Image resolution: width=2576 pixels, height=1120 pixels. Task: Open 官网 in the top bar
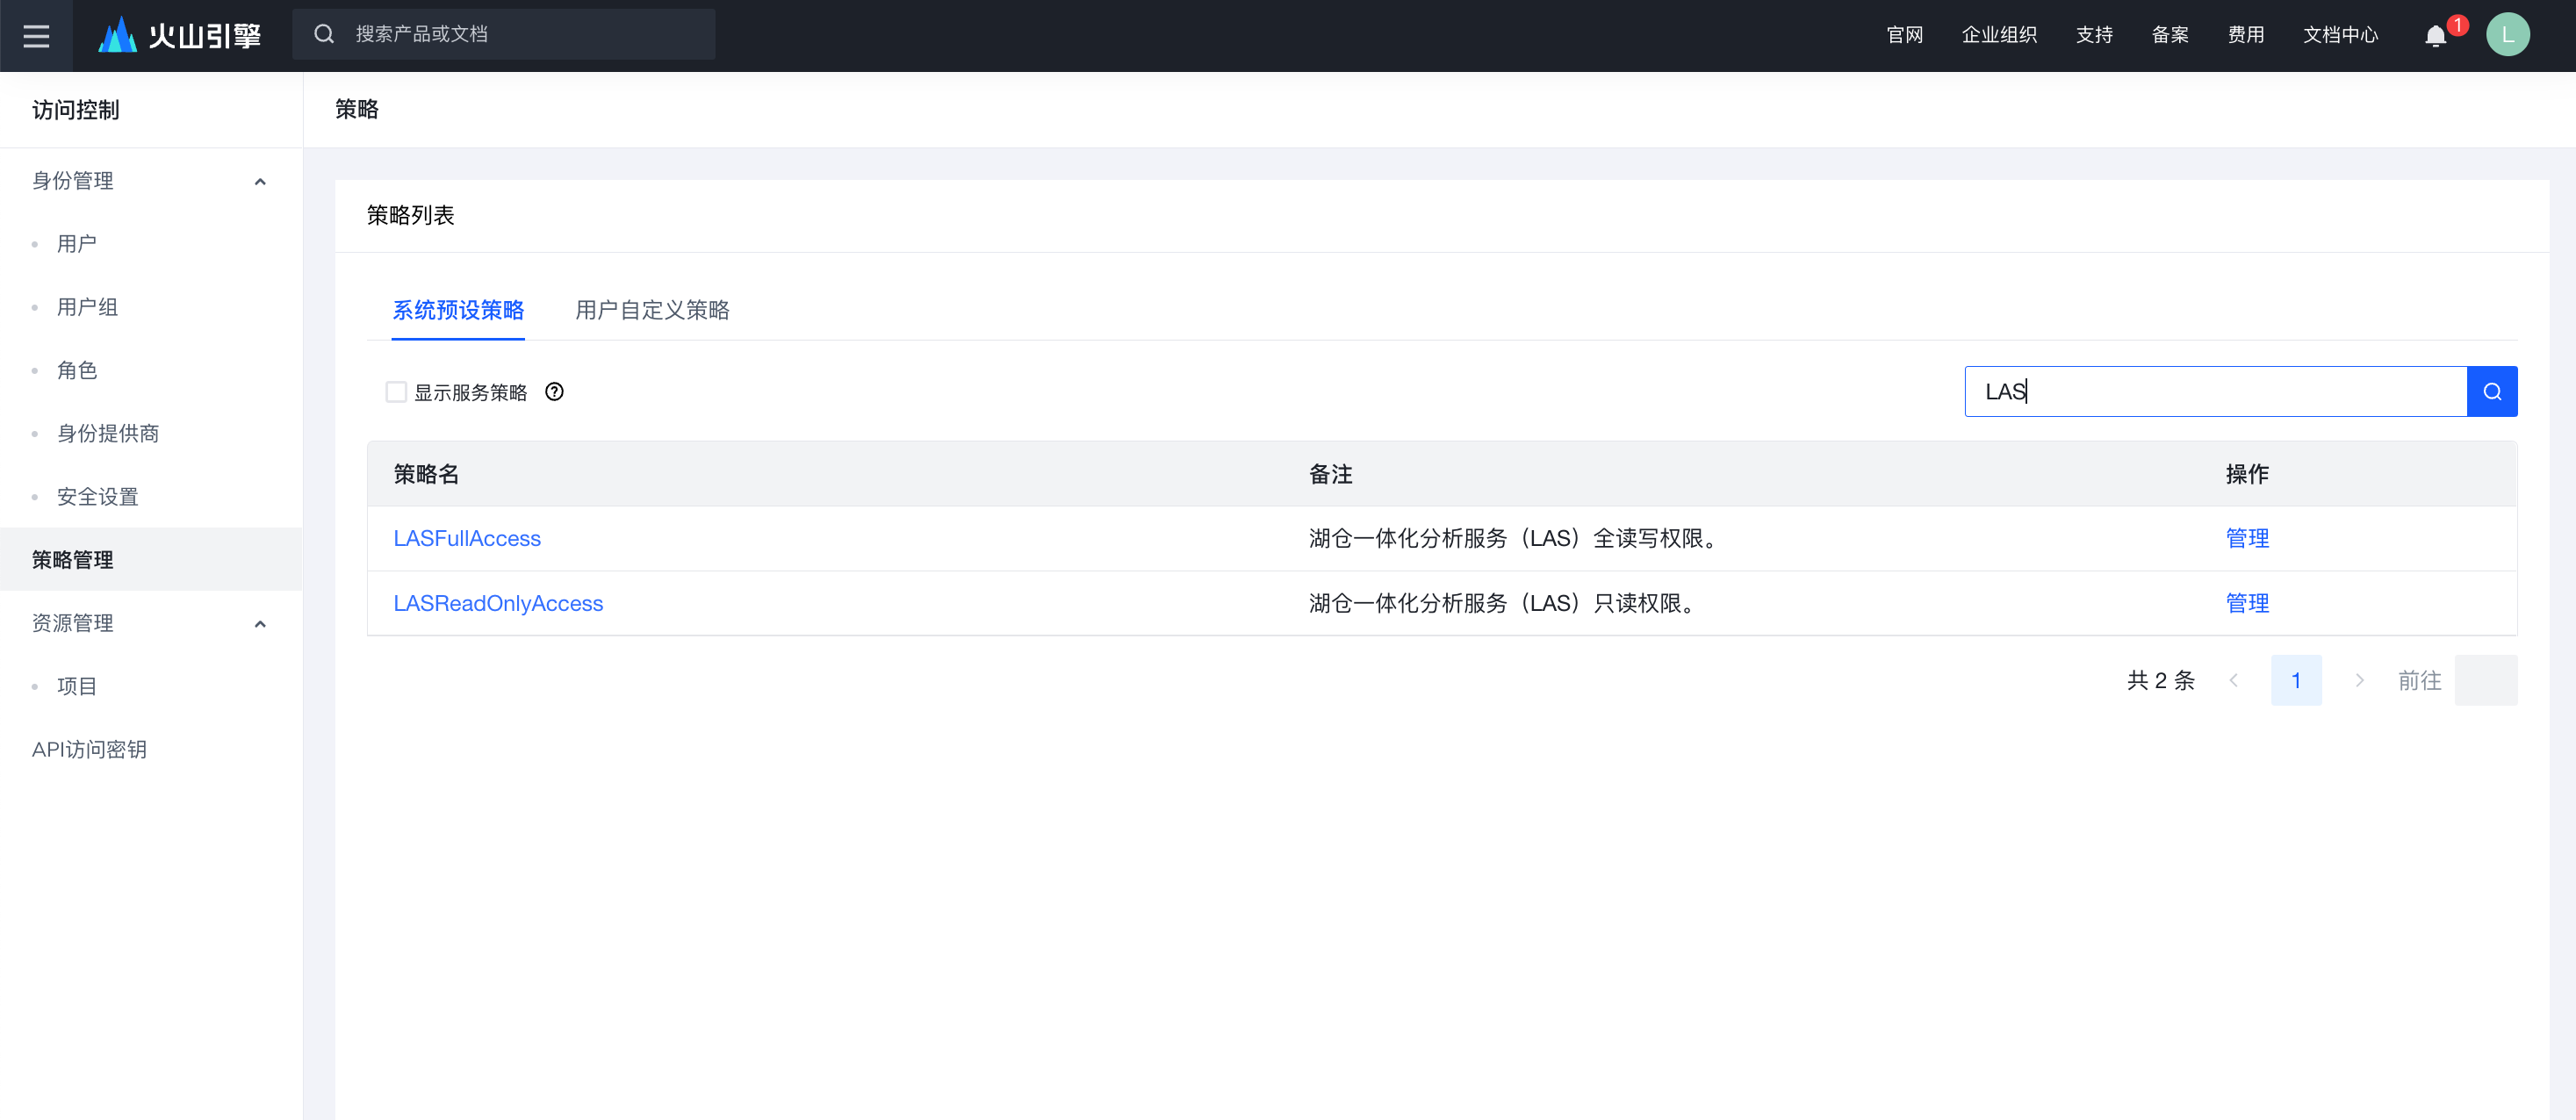pos(1904,35)
